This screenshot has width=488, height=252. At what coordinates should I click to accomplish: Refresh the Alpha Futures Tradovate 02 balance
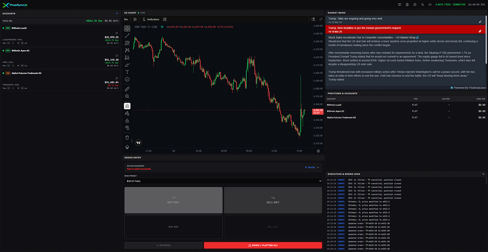116,78
